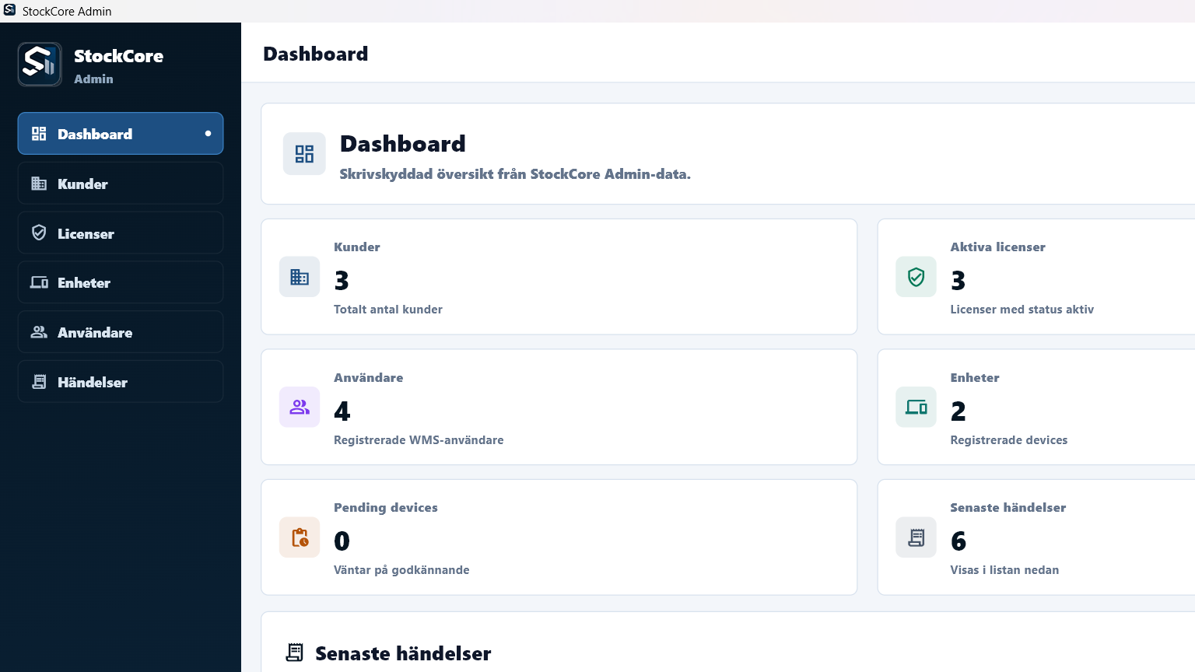Click the Senaste händelser section heading
1195x672 pixels.
[x=403, y=653]
